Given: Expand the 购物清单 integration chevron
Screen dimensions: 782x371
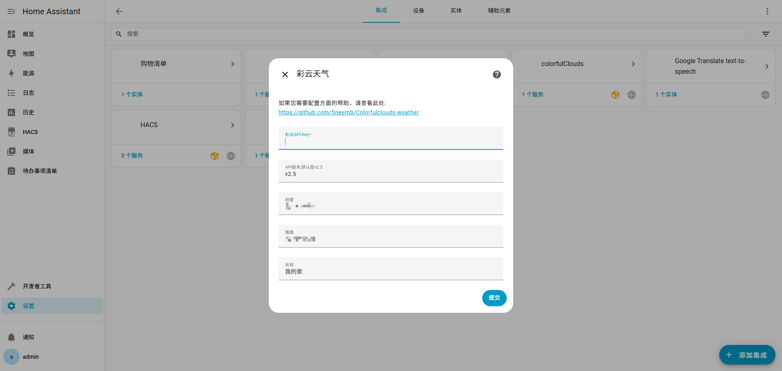Looking at the screenshot, I should coord(233,64).
